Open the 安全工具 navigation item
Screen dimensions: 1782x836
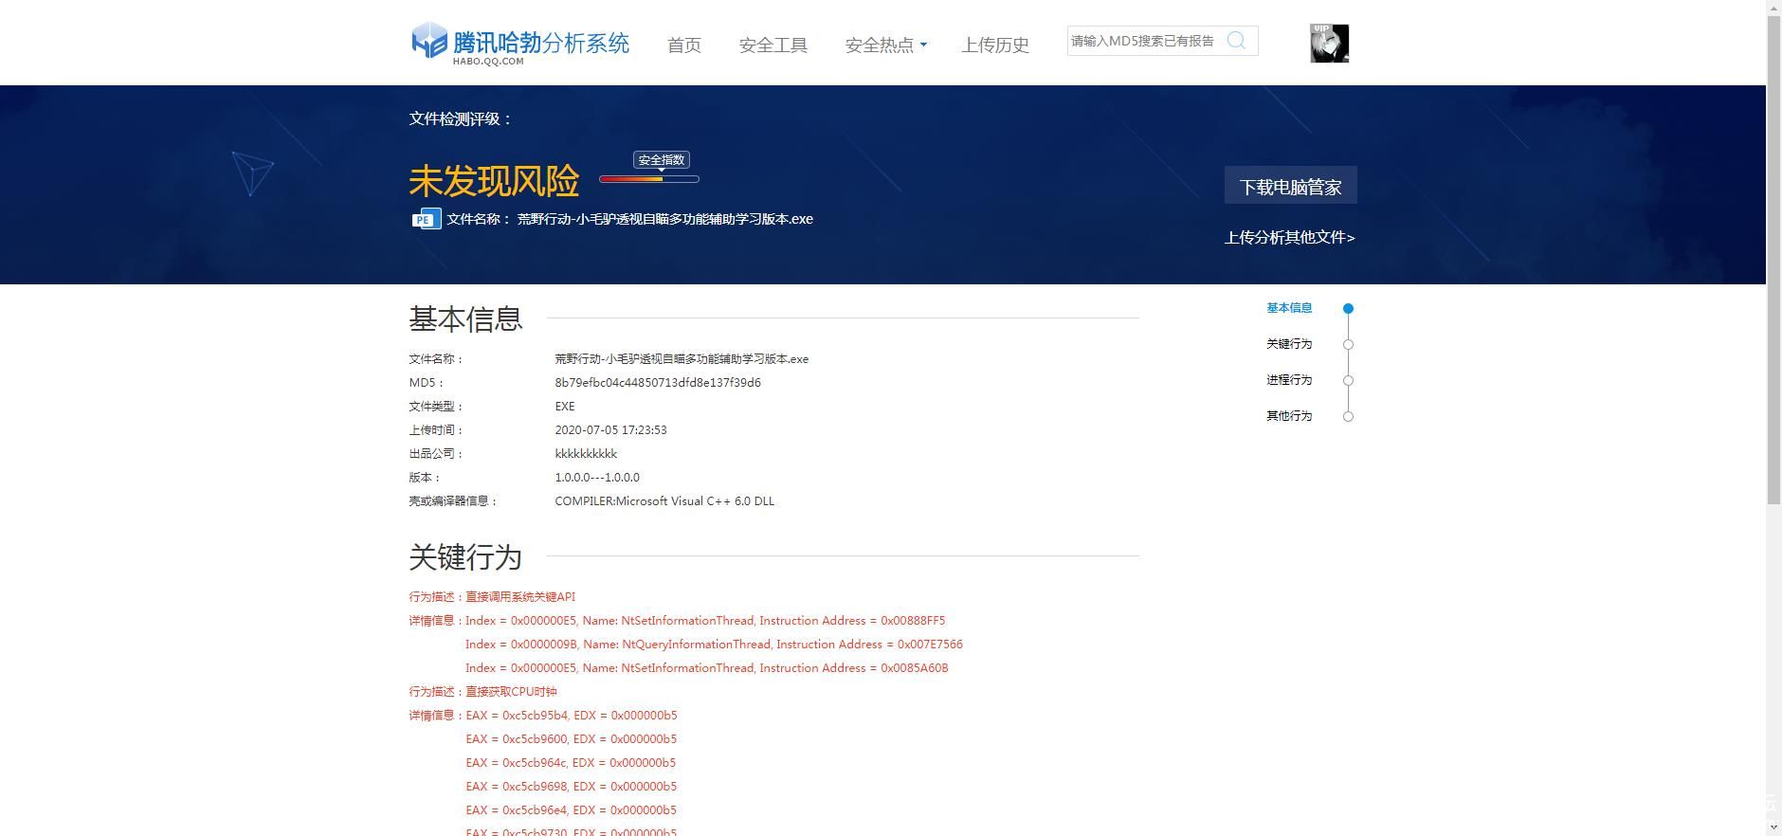point(773,45)
